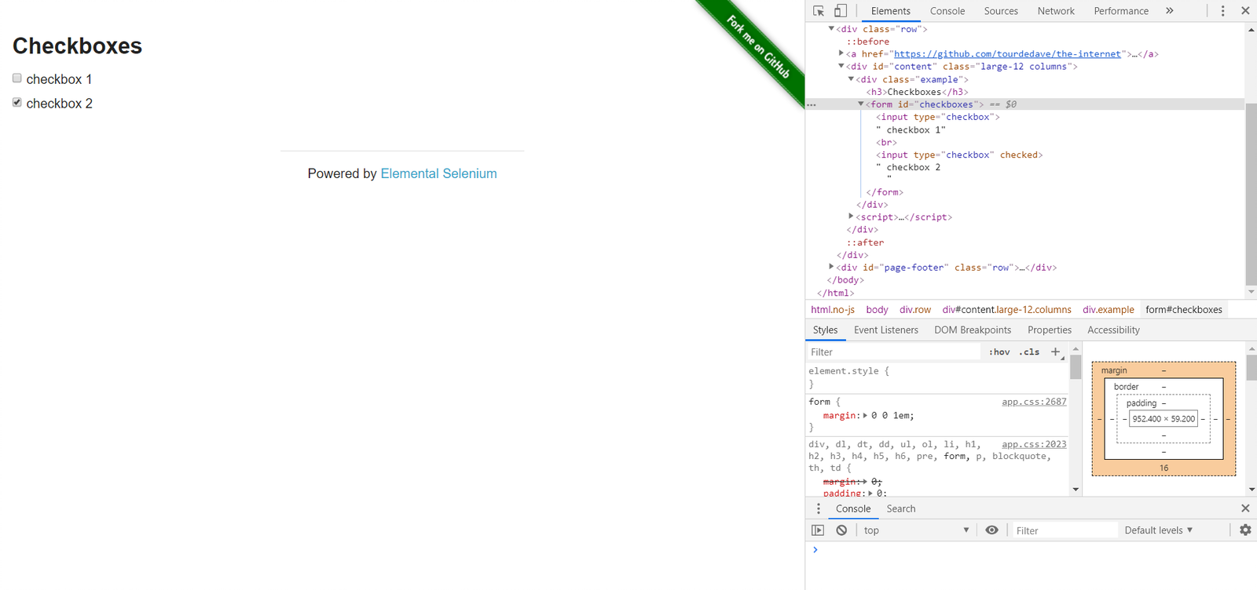
Task: Open the Event Listeners tab
Action: pyautogui.click(x=886, y=330)
